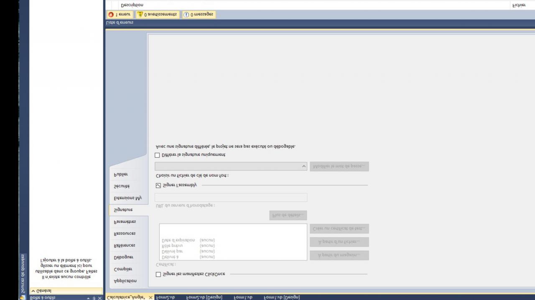This screenshot has height=300, width=535.
Task: Collapse the Général toolbox group
Action: (x=33, y=291)
